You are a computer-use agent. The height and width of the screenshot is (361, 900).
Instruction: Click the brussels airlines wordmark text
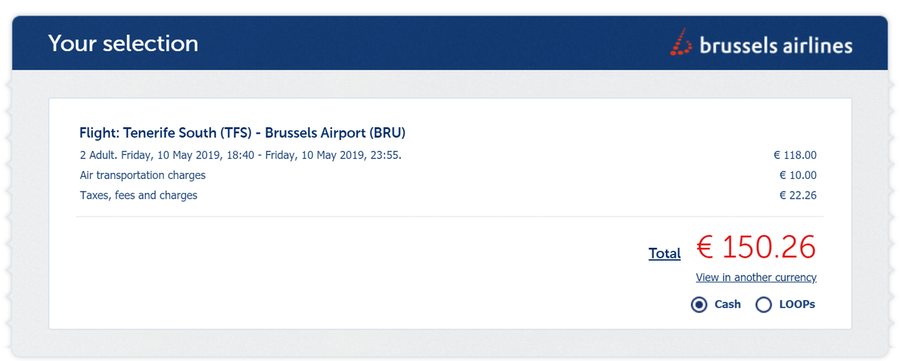click(775, 46)
